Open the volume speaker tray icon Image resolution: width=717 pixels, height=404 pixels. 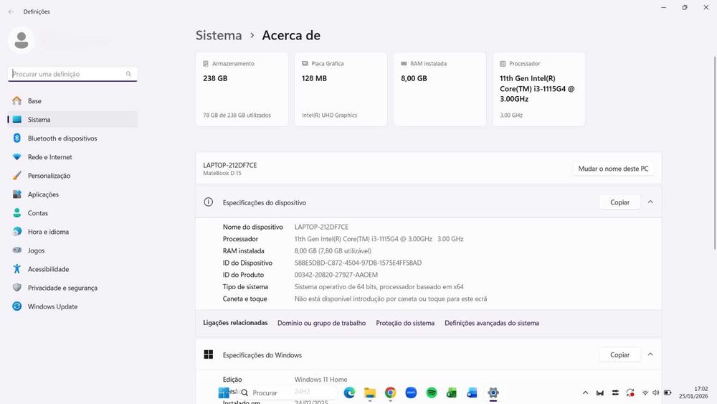(x=656, y=393)
